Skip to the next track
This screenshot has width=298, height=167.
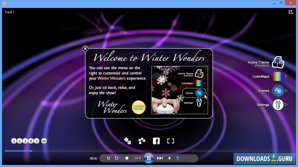[x=160, y=158]
